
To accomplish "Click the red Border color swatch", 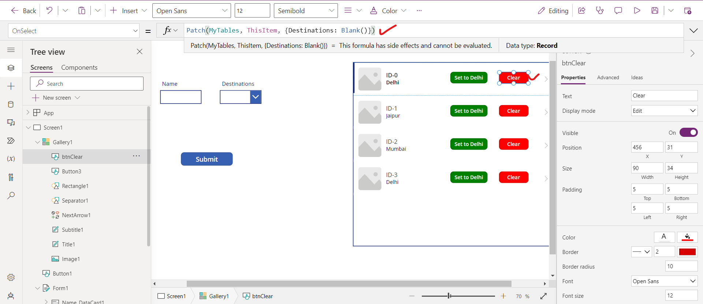I will pyautogui.click(x=687, y=252).
